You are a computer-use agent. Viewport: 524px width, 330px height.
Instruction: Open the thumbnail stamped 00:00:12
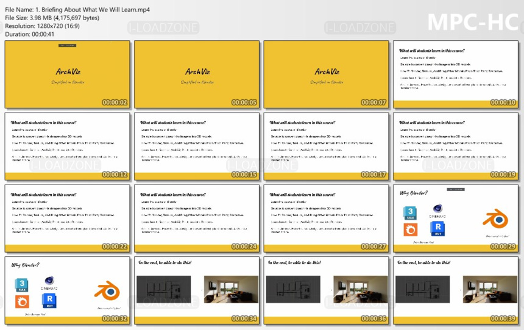click(67, 147)
